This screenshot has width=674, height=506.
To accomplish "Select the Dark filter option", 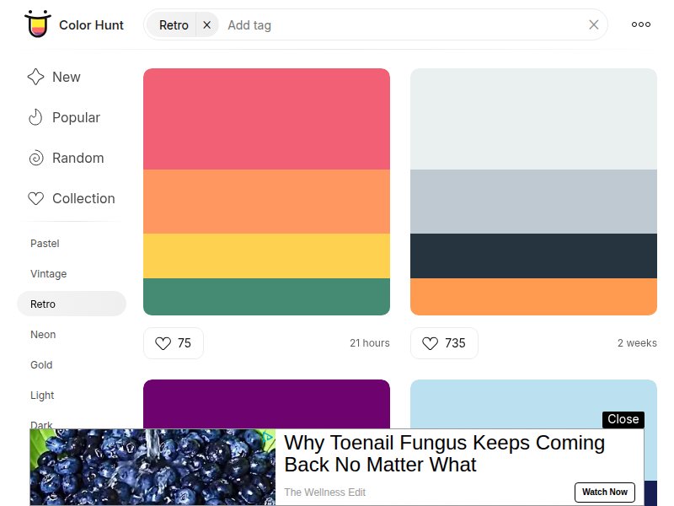I will [41, 425].
